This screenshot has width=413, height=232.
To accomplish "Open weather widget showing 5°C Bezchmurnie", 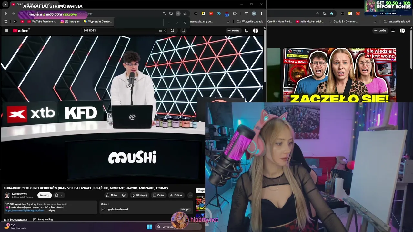I will [15, 227].
